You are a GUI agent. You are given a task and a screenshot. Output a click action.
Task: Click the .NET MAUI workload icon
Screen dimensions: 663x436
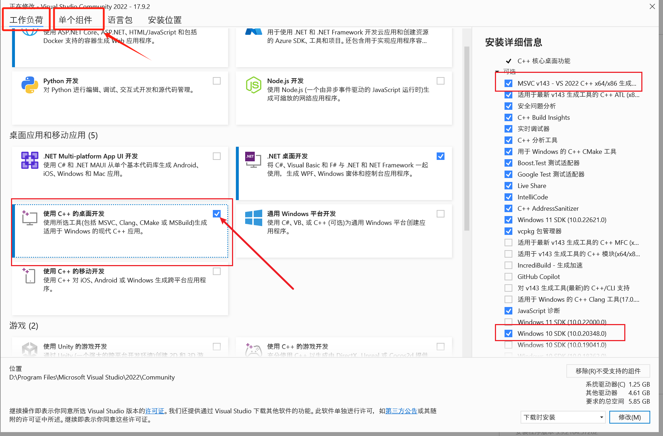pos(30,160)
